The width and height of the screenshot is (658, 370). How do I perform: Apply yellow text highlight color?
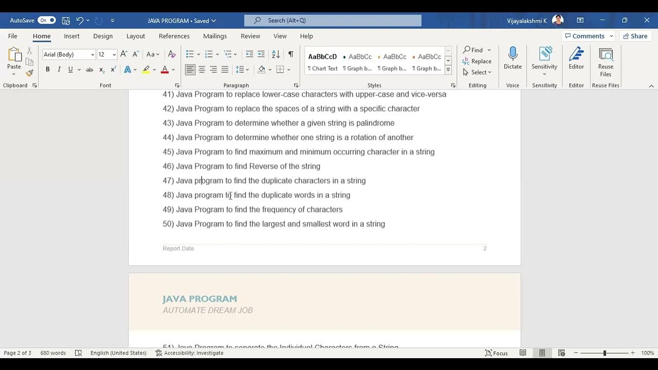[146, 69]
